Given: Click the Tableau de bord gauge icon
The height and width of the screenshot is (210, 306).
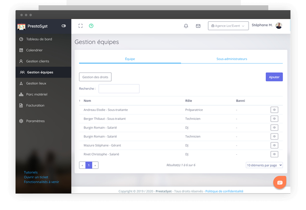Looking at the screenshot, I should point(21,39).
